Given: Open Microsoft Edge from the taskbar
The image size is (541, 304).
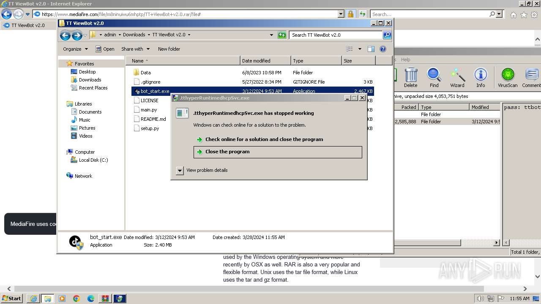Looking at the screenshot, I should click(x=90, y=299).
